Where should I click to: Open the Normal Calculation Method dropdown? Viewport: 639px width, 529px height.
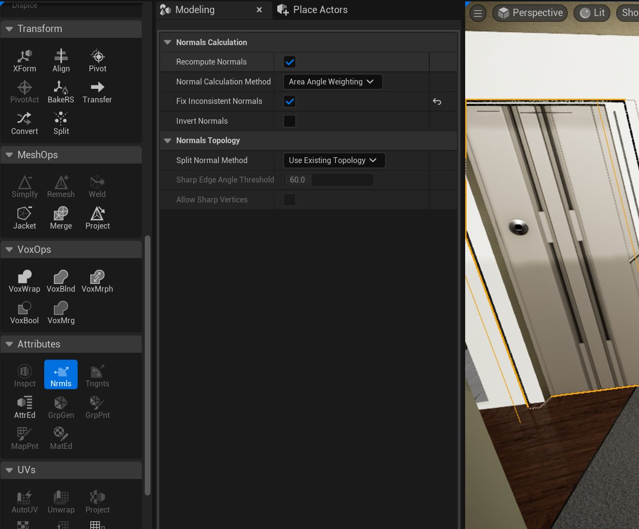(332, 82)
